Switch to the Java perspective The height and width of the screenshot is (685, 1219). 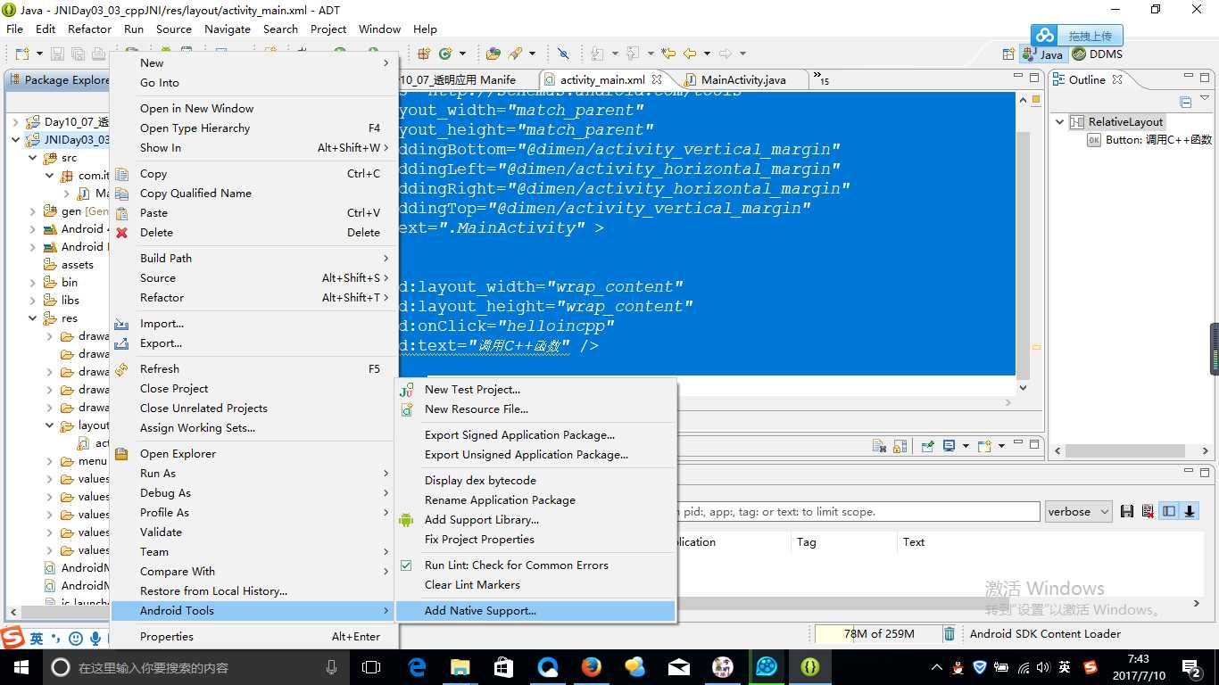tap(1044, 54)
